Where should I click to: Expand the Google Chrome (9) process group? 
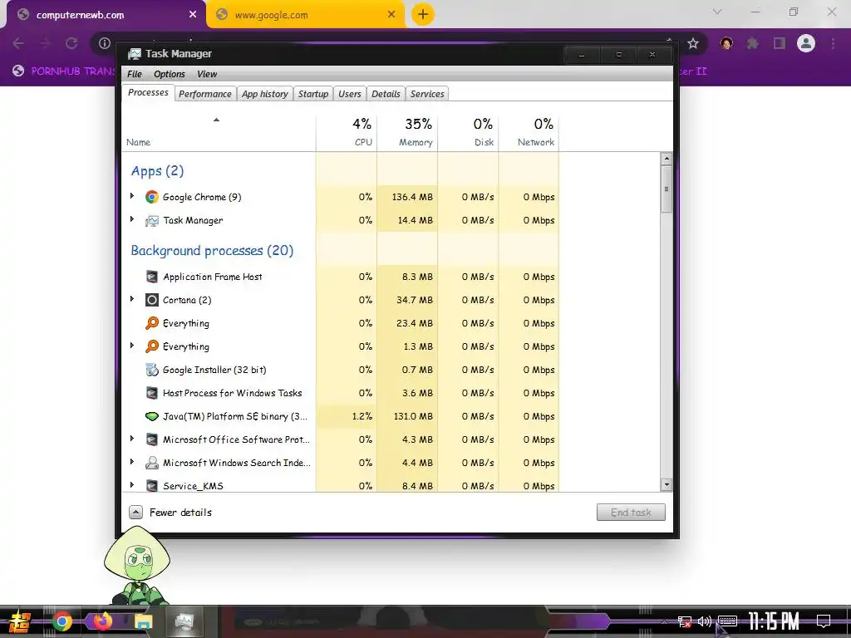(132, 196)
